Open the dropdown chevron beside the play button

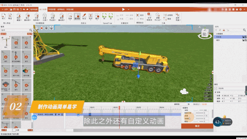[x=129, y=9]
